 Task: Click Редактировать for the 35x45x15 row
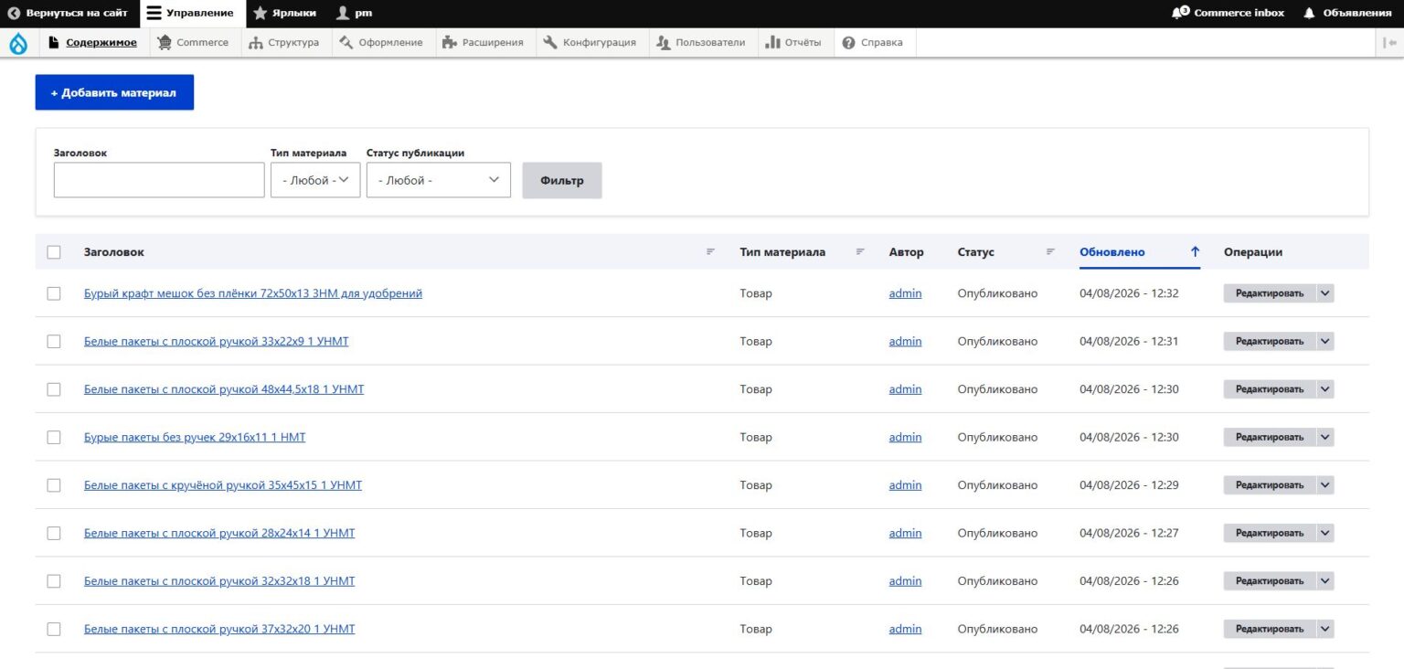[1270, 485]
